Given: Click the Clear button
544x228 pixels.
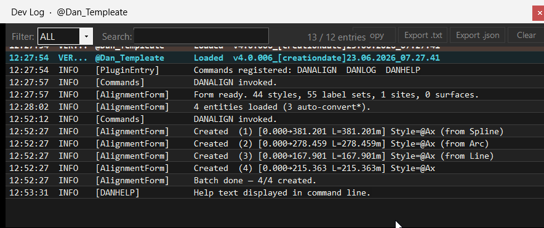Looking at the screenshot, I should pos(526,35).
